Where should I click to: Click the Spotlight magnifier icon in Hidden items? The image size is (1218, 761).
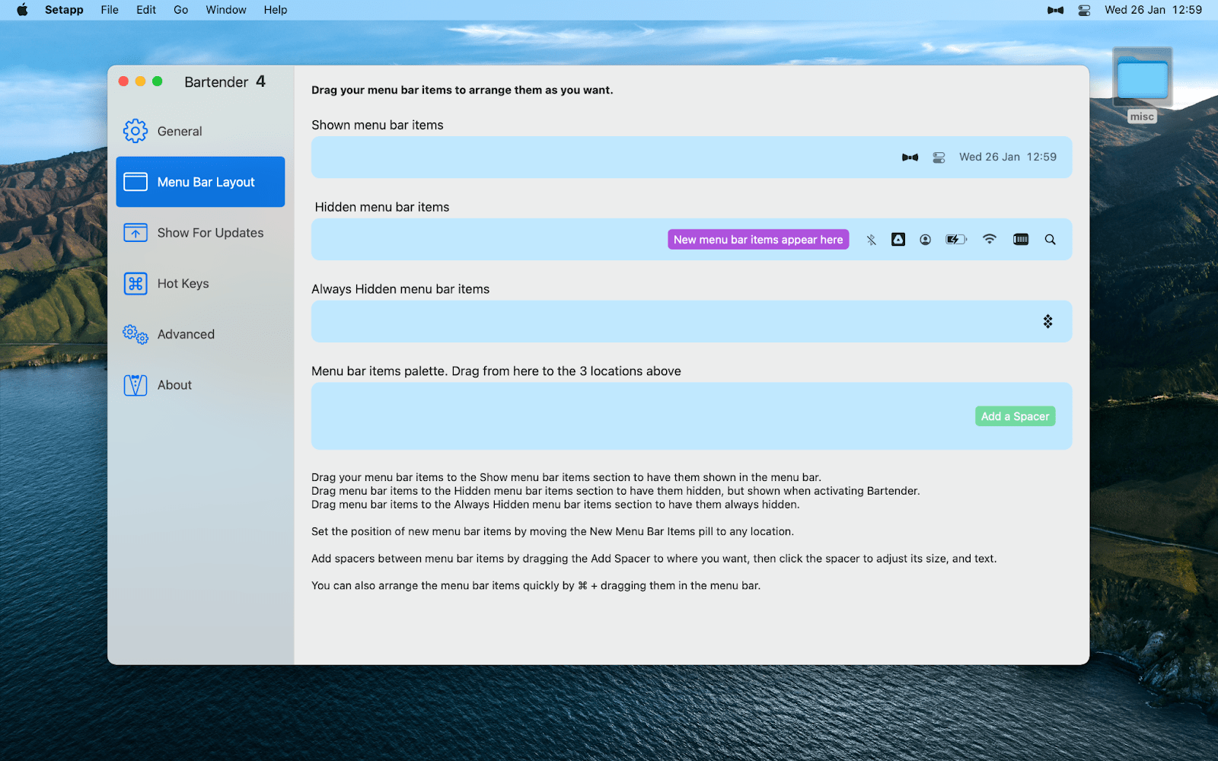point(1050,240)
